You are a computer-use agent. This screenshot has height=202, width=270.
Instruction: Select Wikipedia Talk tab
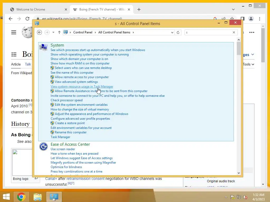(28, 64)
